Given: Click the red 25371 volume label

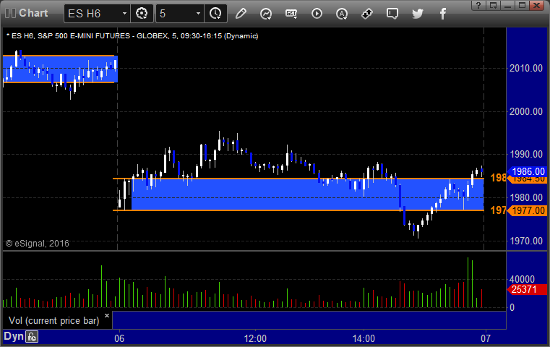Looking at the screenshot, I should pyautogui.click(x=527, y=289).
